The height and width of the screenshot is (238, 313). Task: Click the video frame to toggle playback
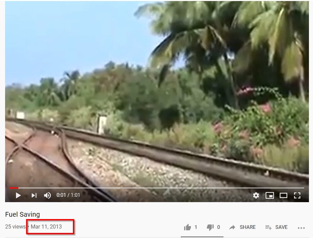click(157, 94)
